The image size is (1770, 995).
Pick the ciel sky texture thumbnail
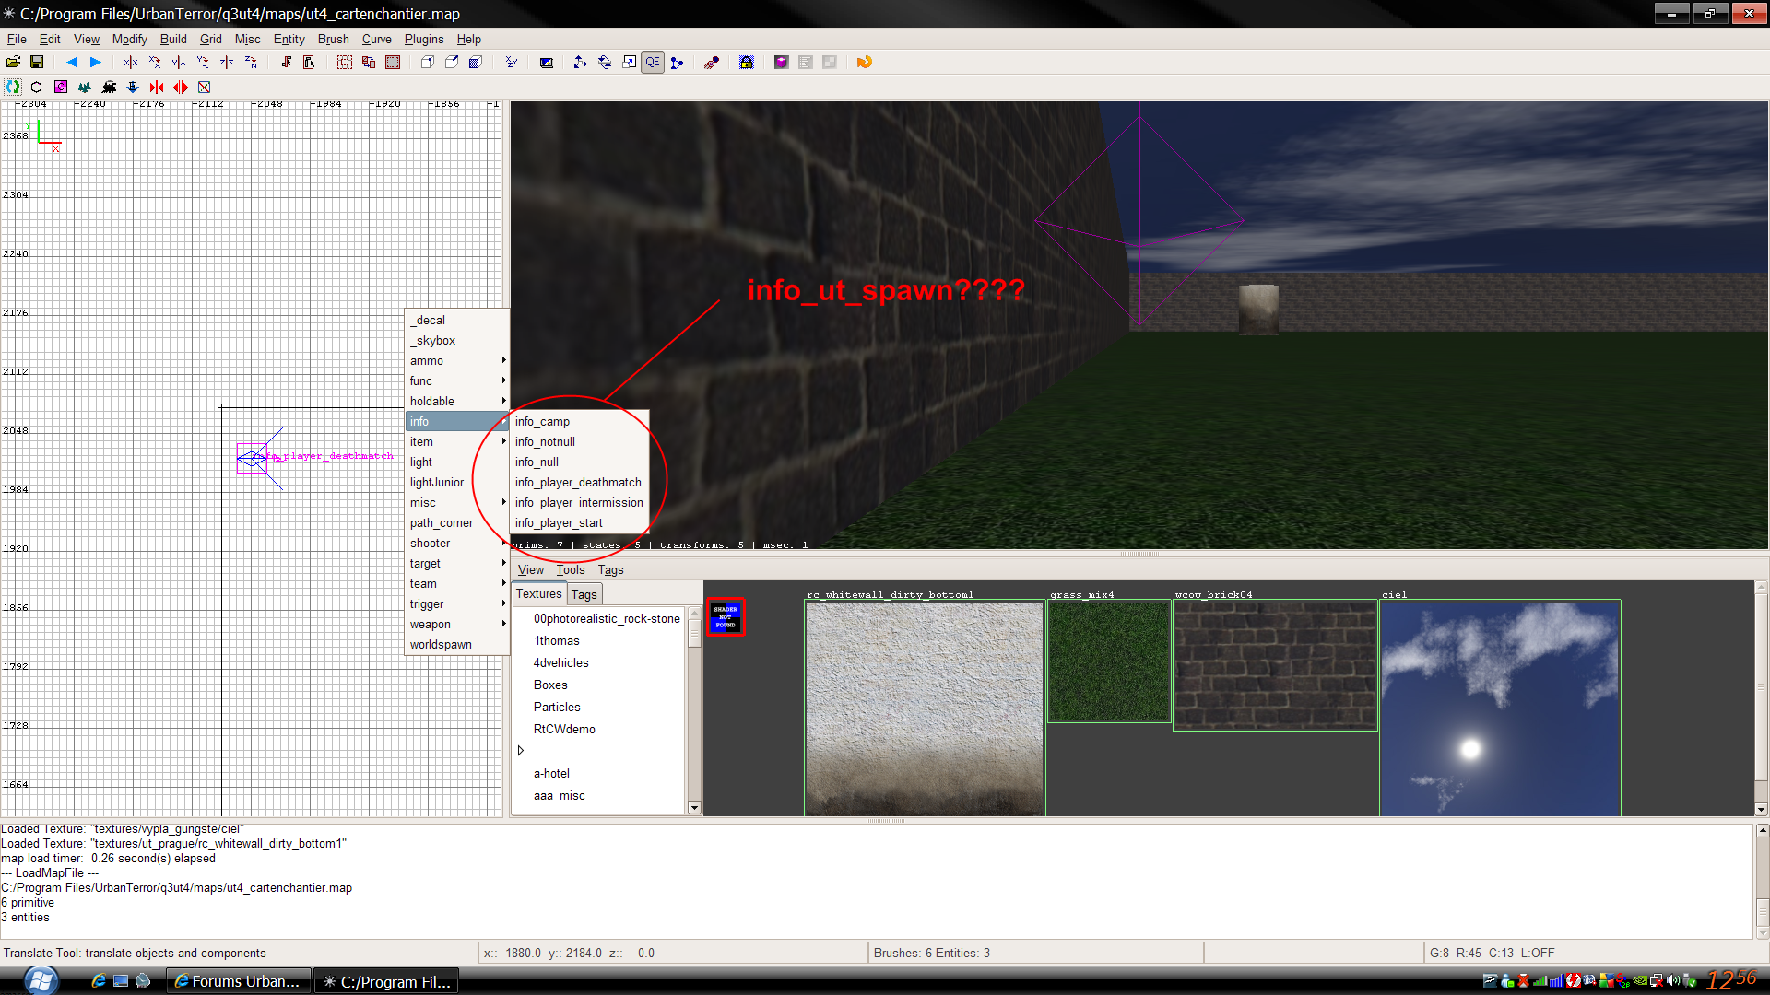(x=1500, y=708)
